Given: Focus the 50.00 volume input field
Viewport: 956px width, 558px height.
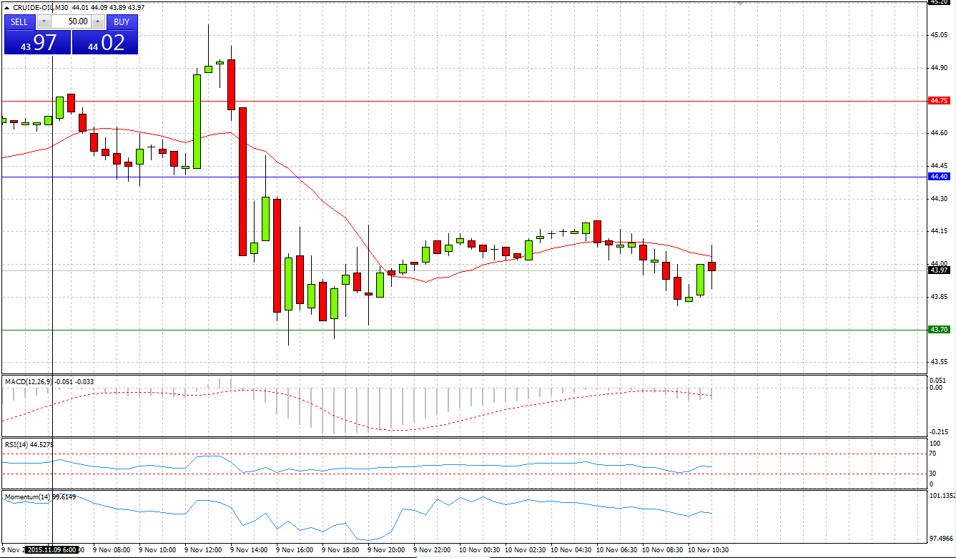Looking at the screenshot, I should click(x=69, y=21).
